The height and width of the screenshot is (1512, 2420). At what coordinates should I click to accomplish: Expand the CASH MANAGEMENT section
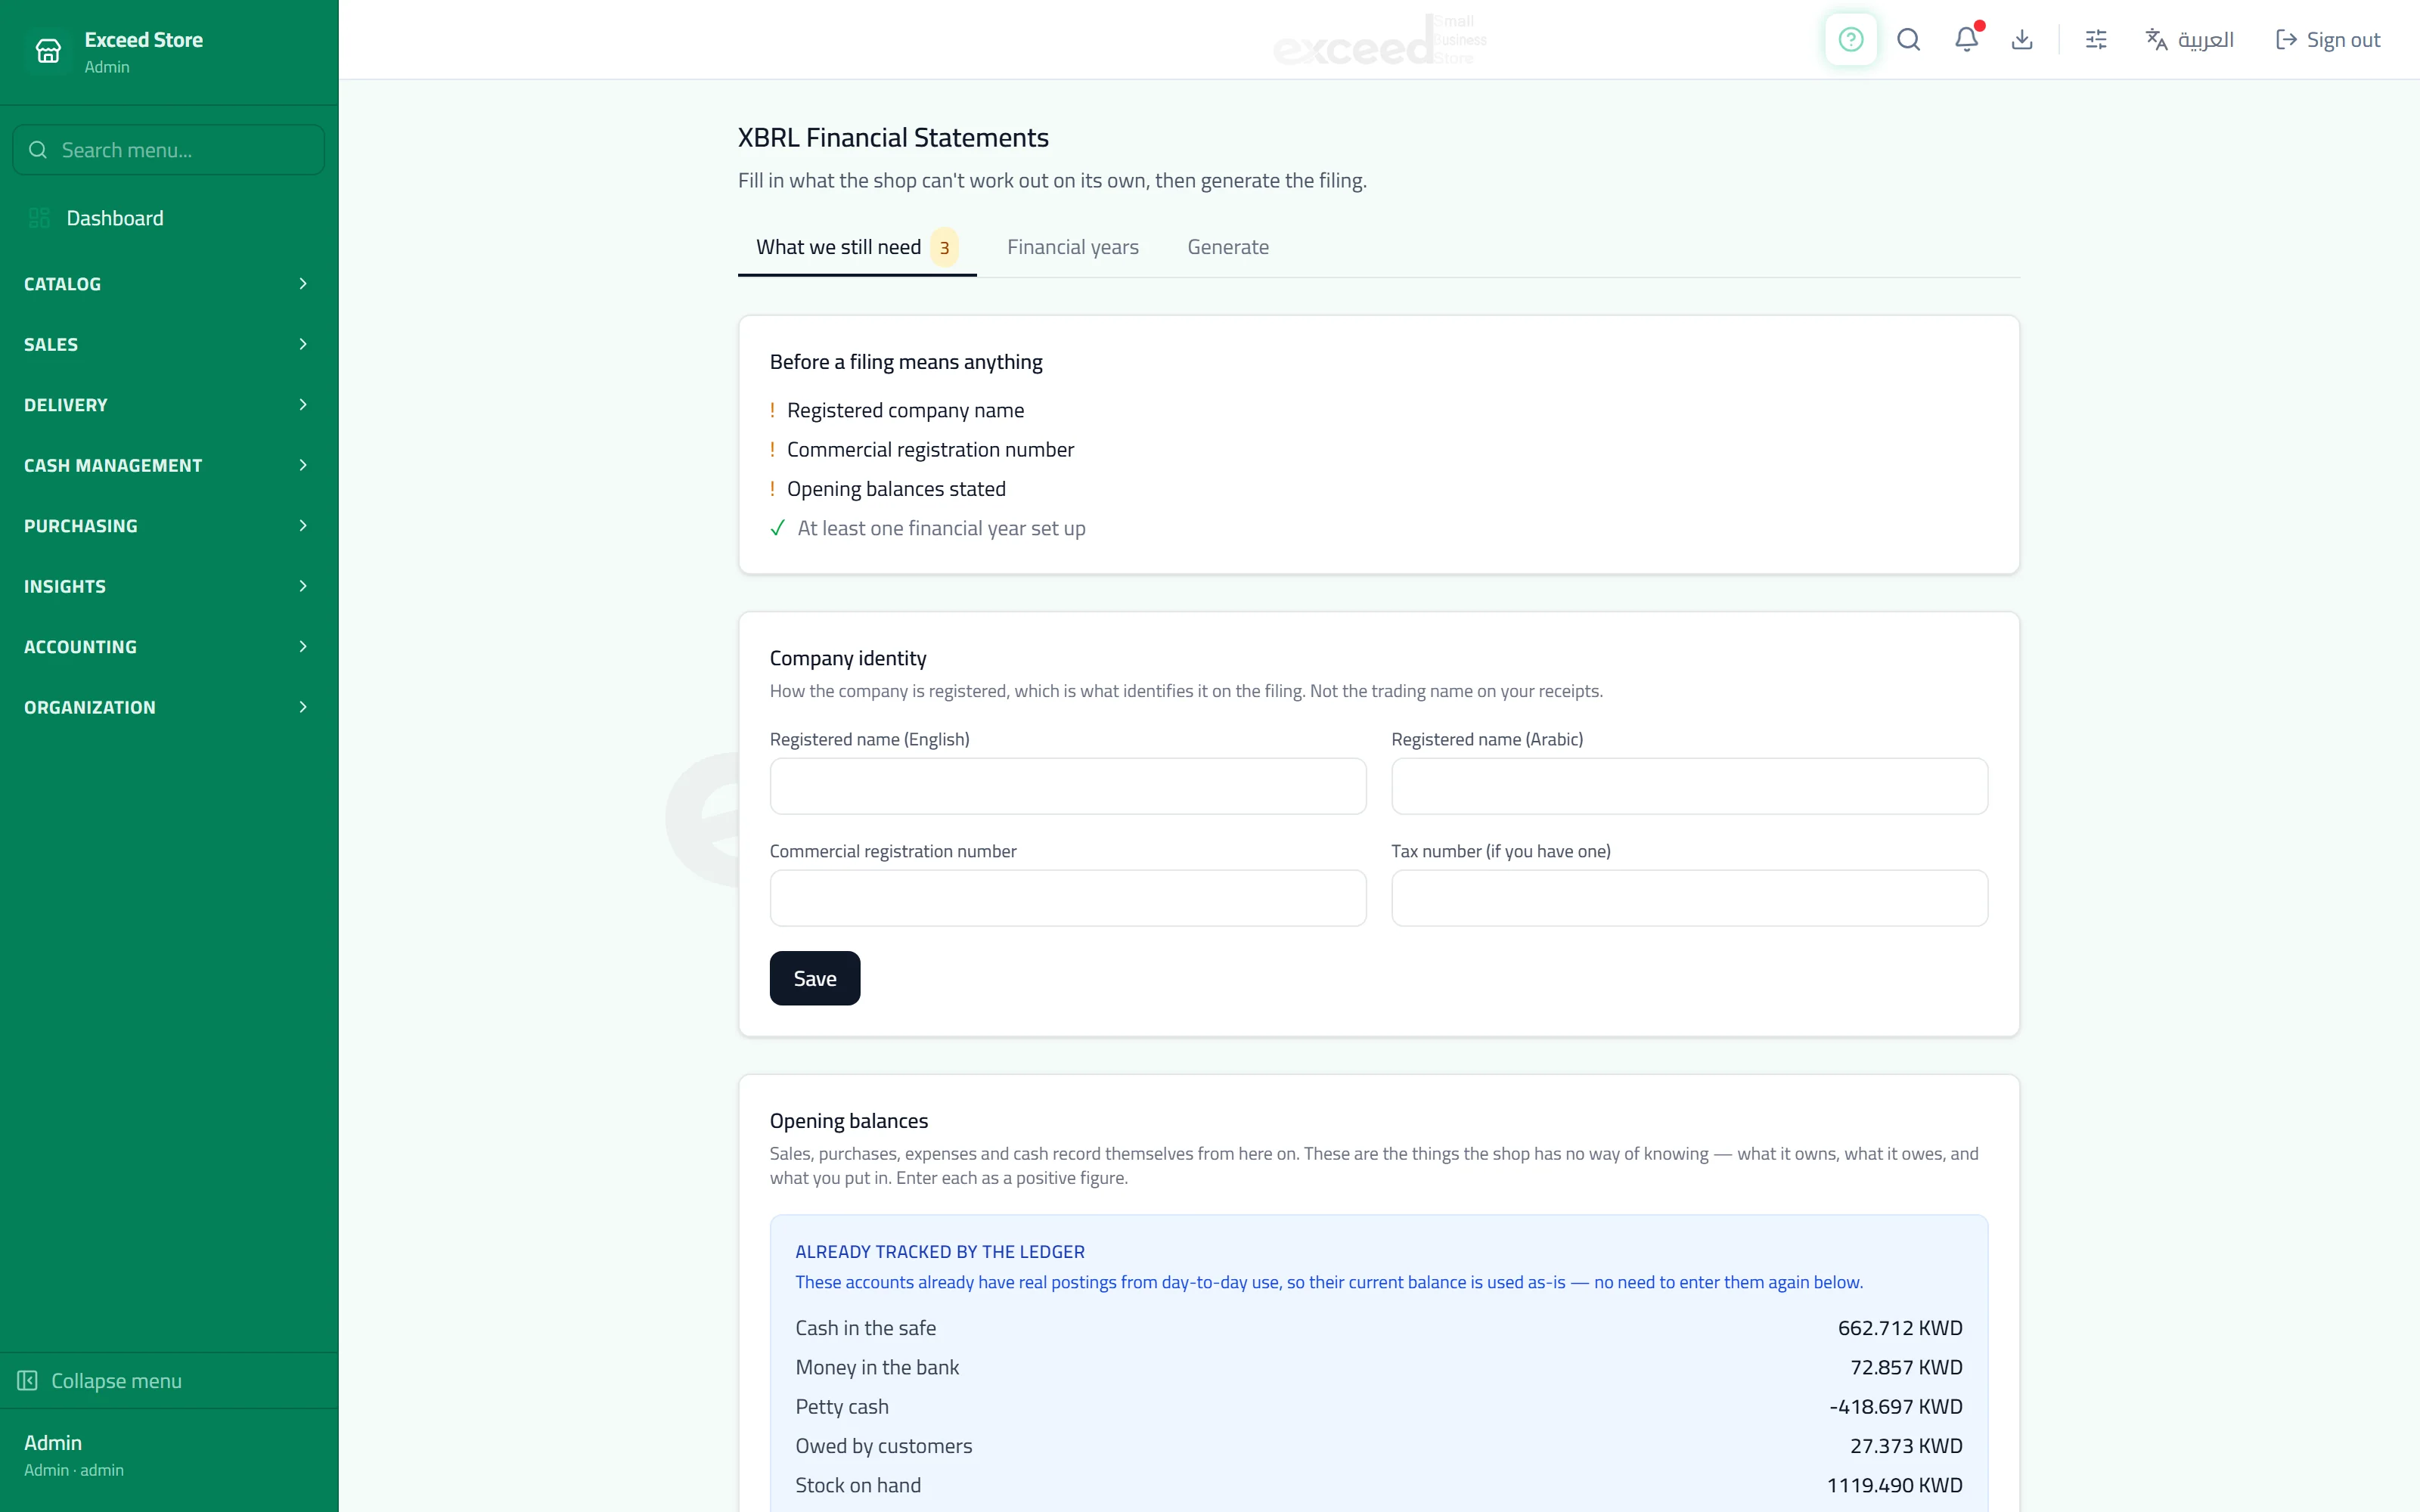point(168,465)
